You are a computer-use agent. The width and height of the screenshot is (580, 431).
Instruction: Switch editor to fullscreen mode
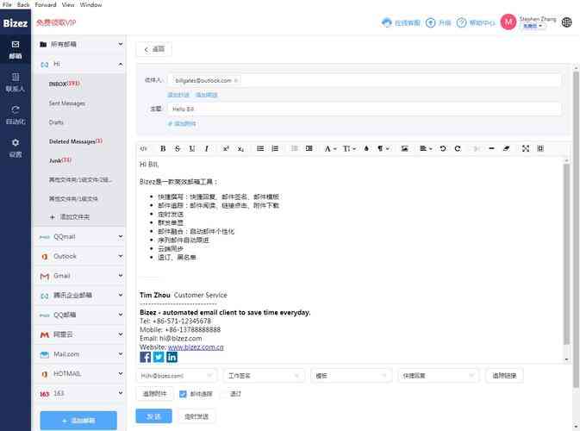tap(525, 148)
